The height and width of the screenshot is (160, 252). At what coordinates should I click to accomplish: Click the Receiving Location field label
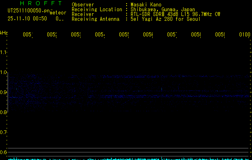click(x=97, y=9)
